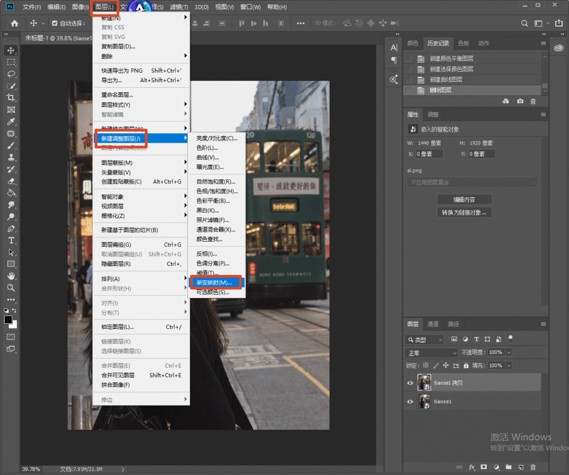Open the 不应用图层复合 dropdown
569x475 pixels.
tap(472, 182)
